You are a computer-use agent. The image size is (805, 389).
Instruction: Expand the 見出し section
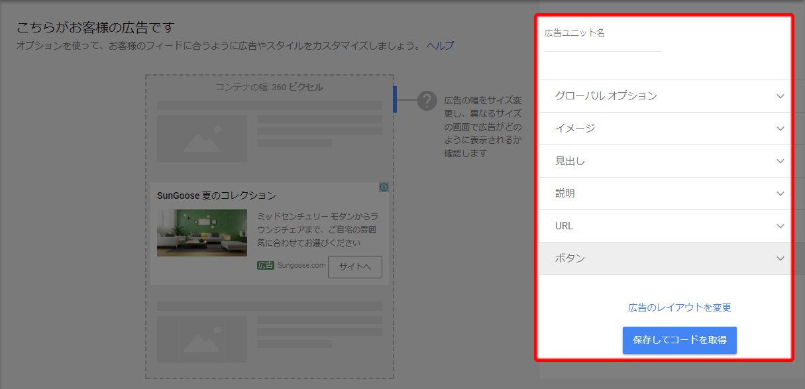665,161
